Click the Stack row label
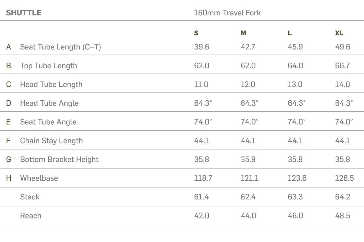The image size is (364, 242). [30, 197]
